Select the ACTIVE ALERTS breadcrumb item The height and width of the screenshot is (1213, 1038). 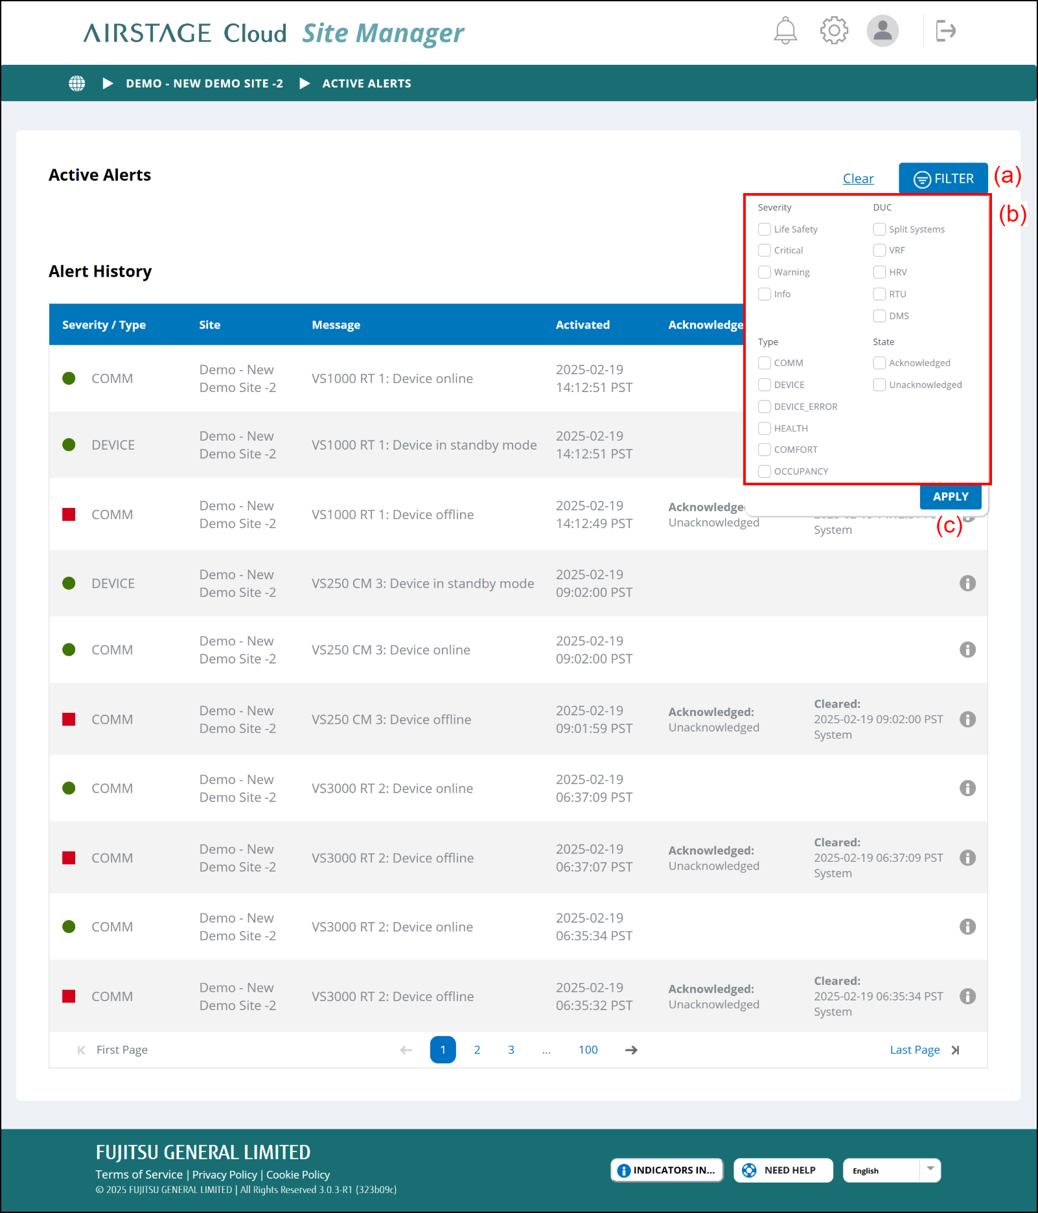tap(367, 84)
